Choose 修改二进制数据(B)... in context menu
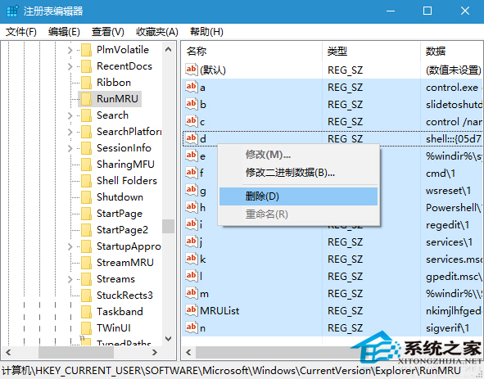This screenshot has height=379, width=484. point(298,172)
